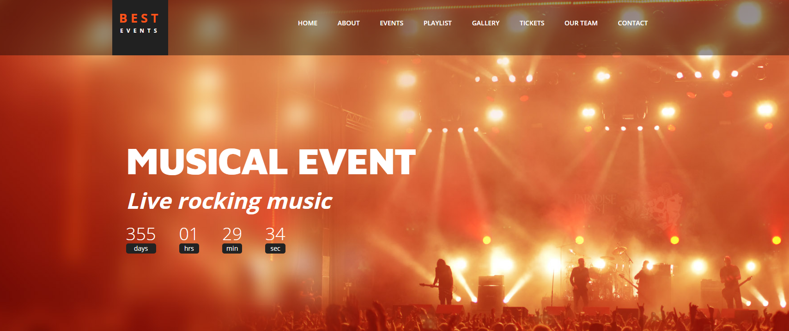Go to the ABOUT page
789x331 pixels.
click(348, 23)
